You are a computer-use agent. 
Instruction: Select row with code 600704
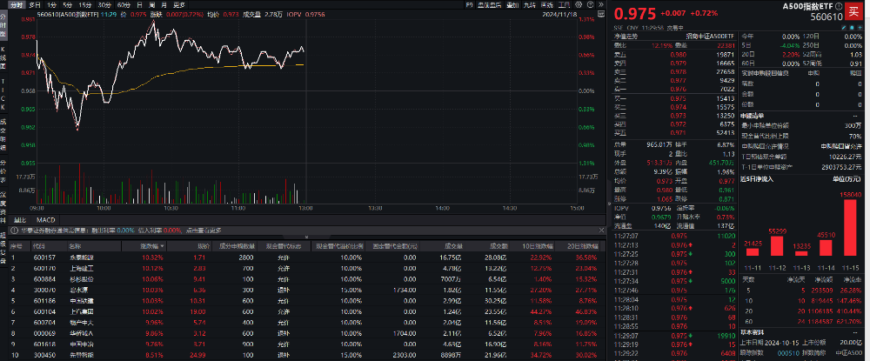click(x=307, y=322)
